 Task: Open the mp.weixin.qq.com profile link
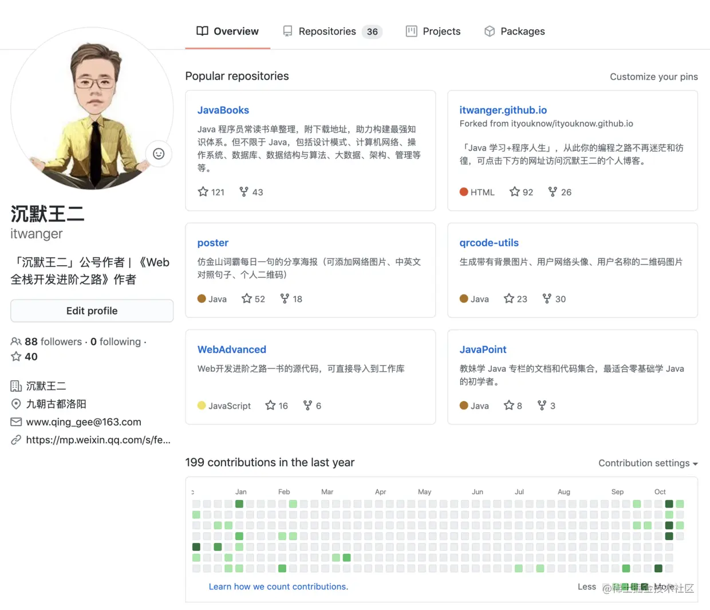coord(98,440)
